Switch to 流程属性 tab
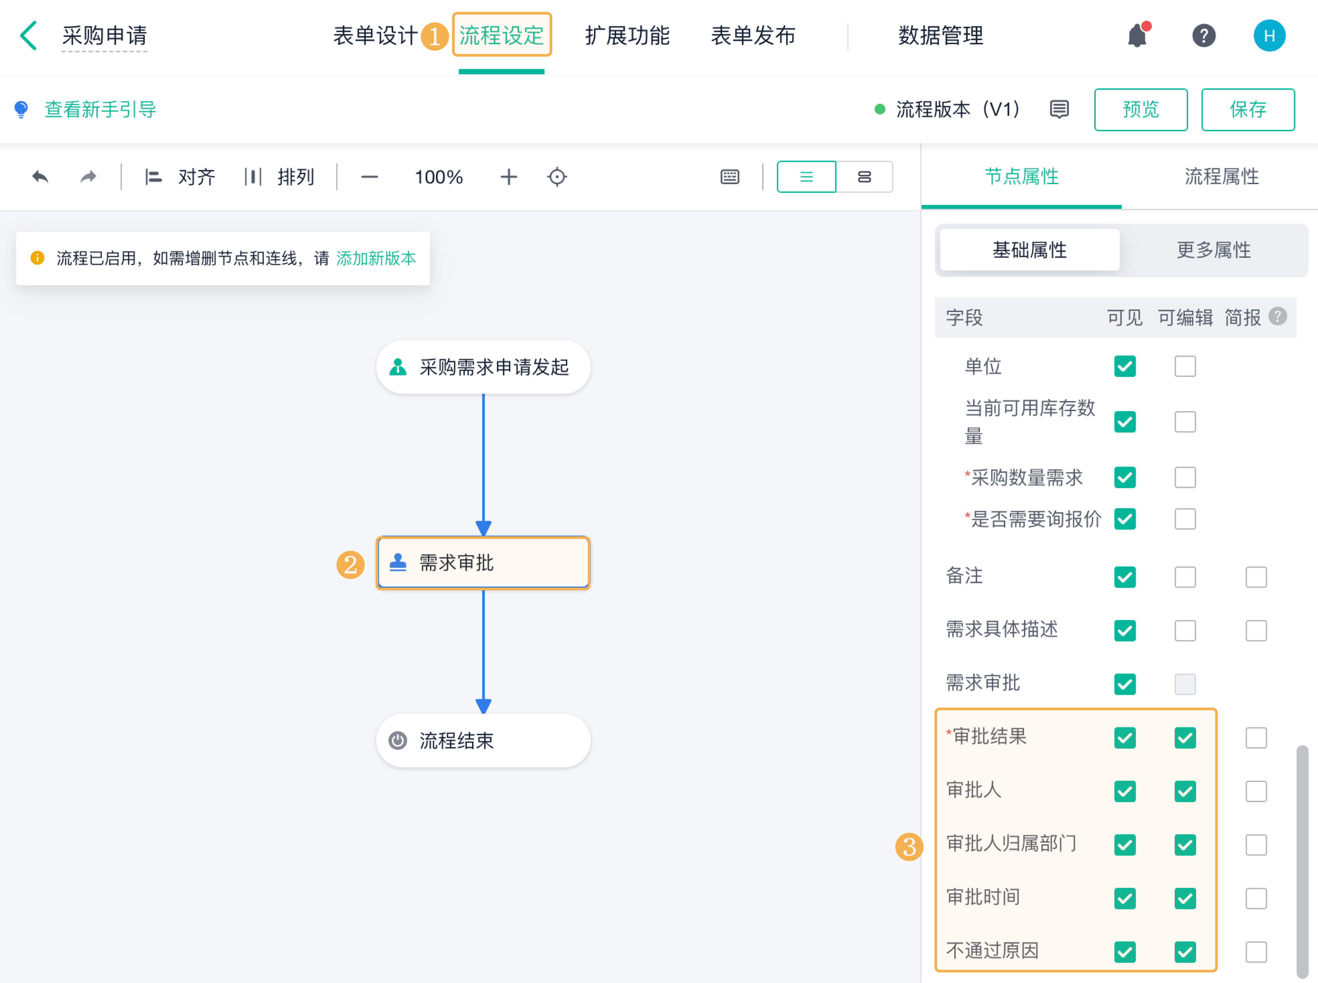Image resolution: width=1318 pixels, height=983 pixels. coord(1221,177)
